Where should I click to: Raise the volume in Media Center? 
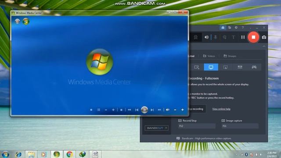pyautogui.click(x=183, y=110)
